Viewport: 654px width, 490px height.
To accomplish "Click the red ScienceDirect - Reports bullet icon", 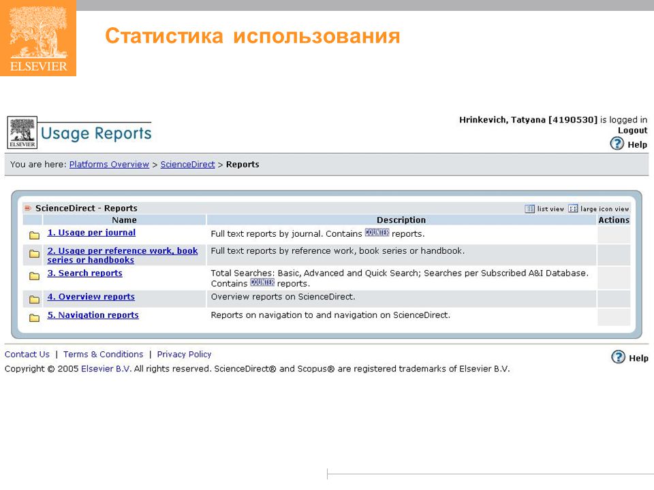I will [27, 208].
